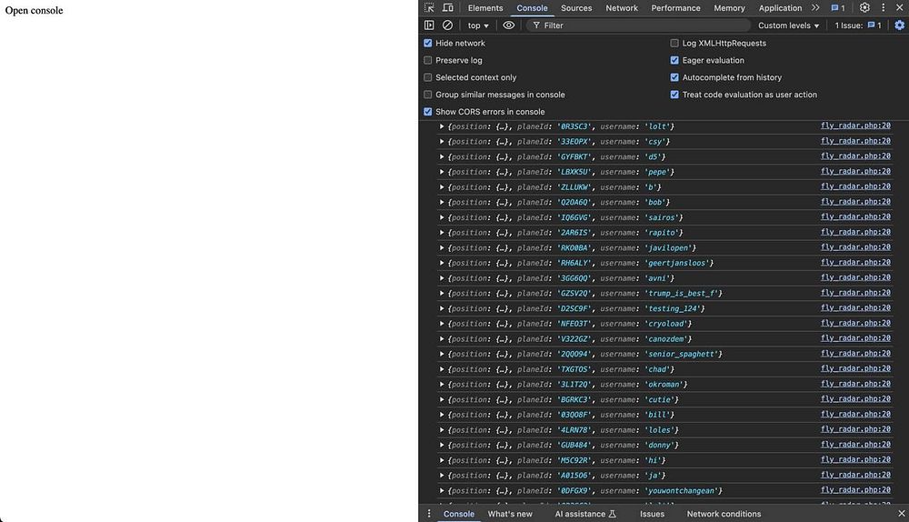This screenshot has height=522, width=909.
Task: Toggle Show CORS errors in console
Action: [428, 112]
